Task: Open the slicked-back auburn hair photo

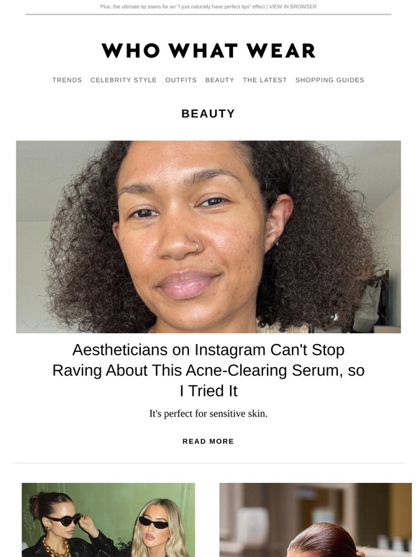Action: (316, 520)
